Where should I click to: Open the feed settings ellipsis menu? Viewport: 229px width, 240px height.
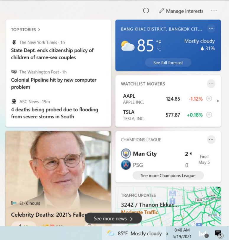pyautogui.click(x=214, y=11)
